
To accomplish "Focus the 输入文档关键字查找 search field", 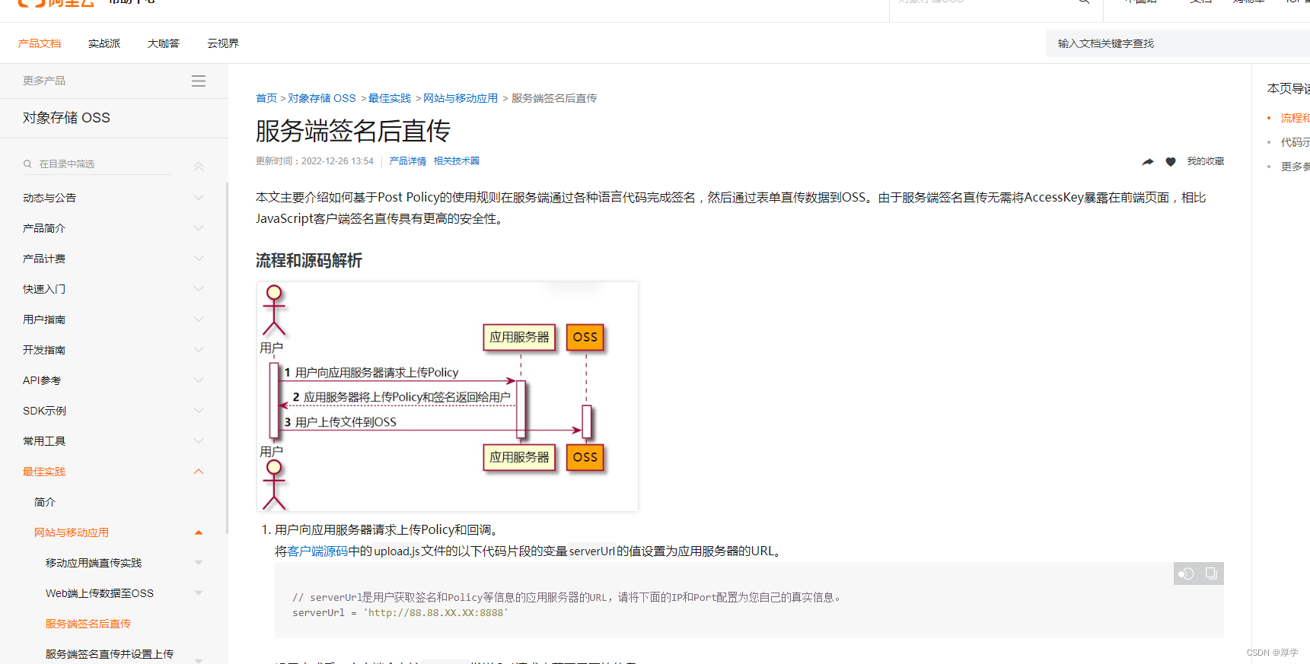I will coord(1178,43).
